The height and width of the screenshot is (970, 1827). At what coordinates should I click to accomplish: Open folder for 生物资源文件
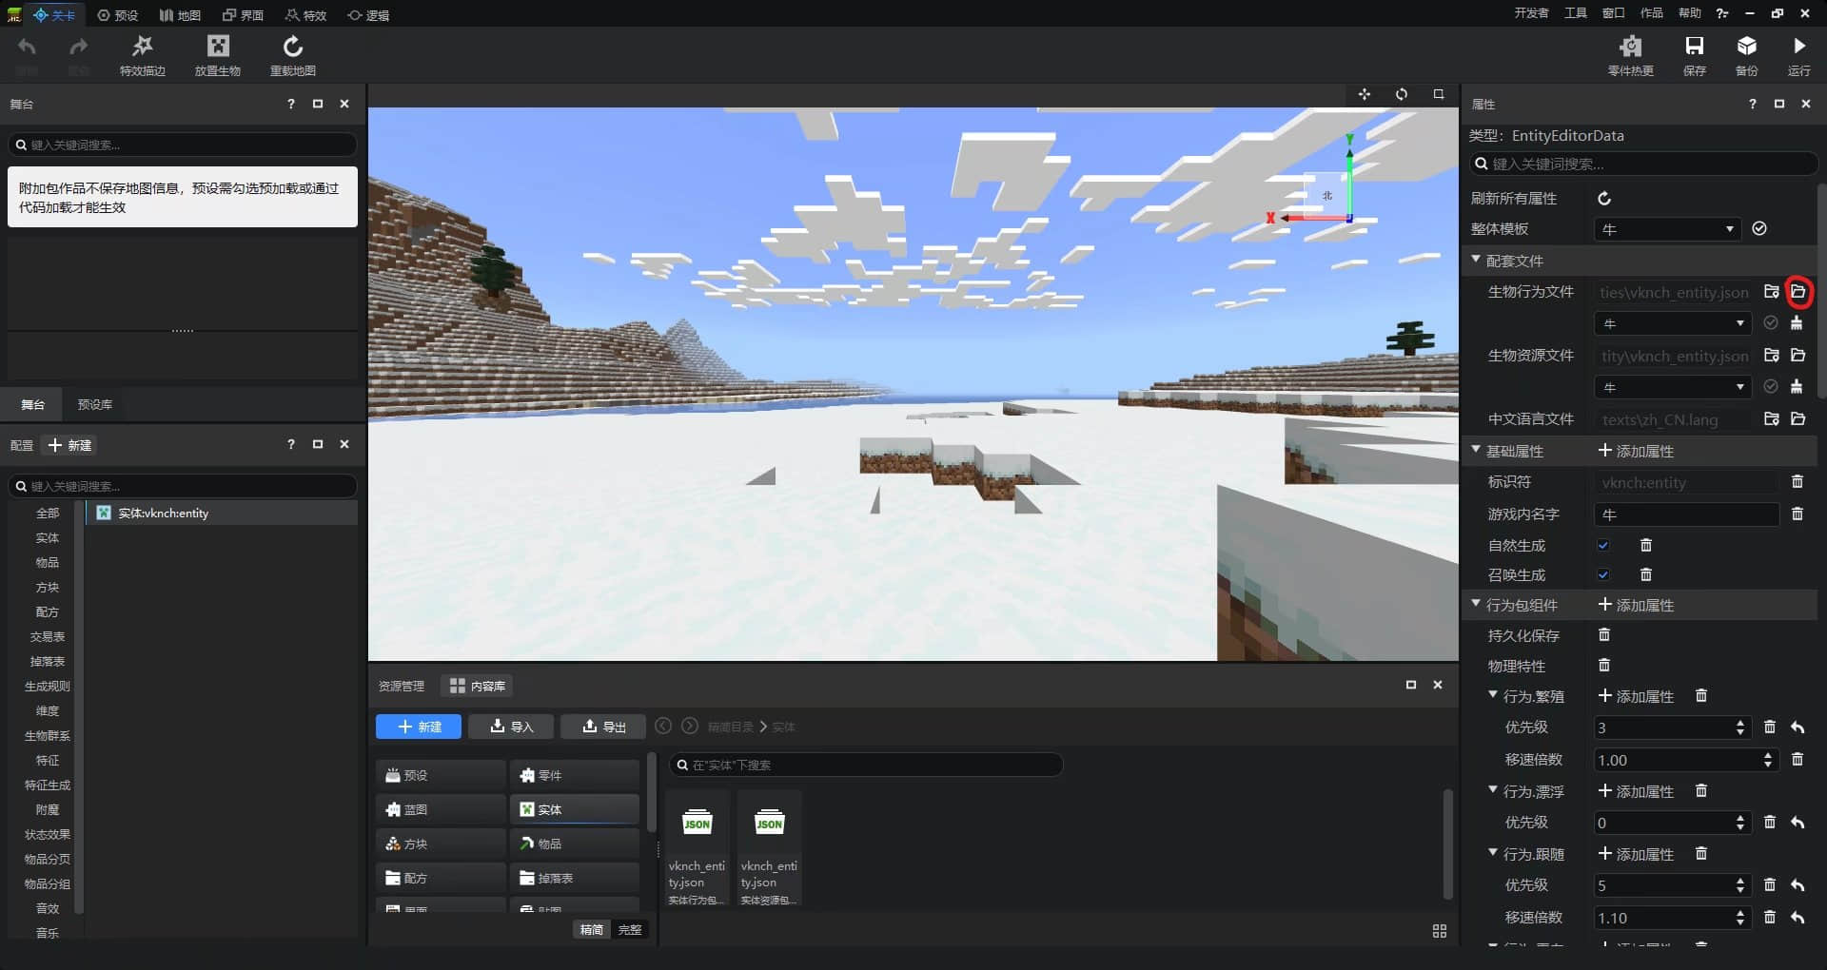click(x=1798, y=356)
